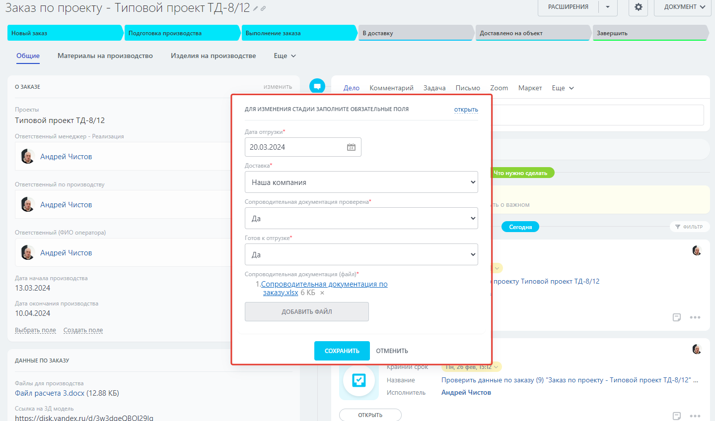Select the Задача timeline tab
715x421 pixels.
[434, 88]
